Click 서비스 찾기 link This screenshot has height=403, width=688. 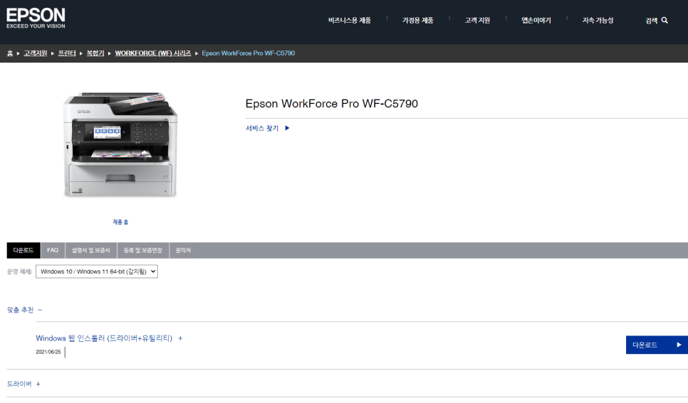(x=262, y=128)
